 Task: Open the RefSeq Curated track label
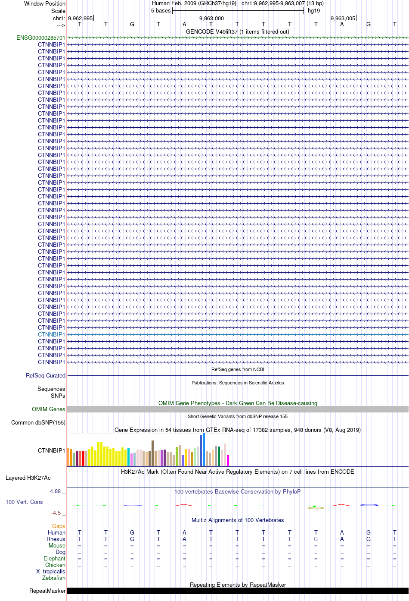[46, 375]
